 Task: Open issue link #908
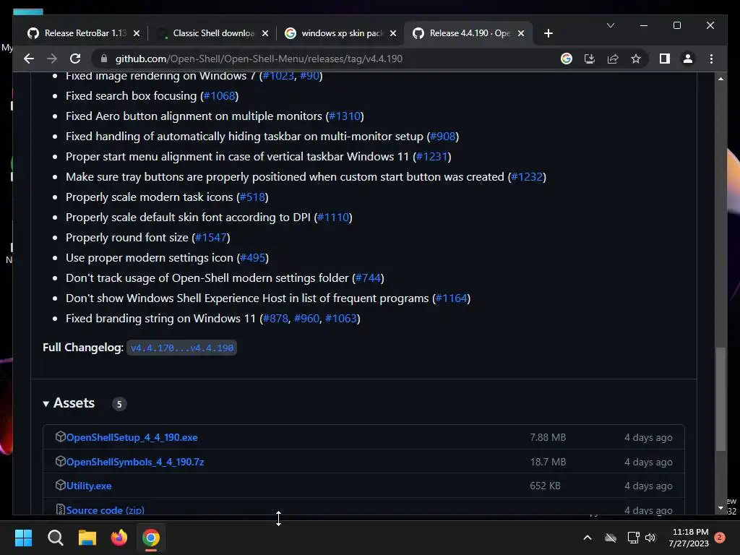pyautogui.click(x=443, y=137)
